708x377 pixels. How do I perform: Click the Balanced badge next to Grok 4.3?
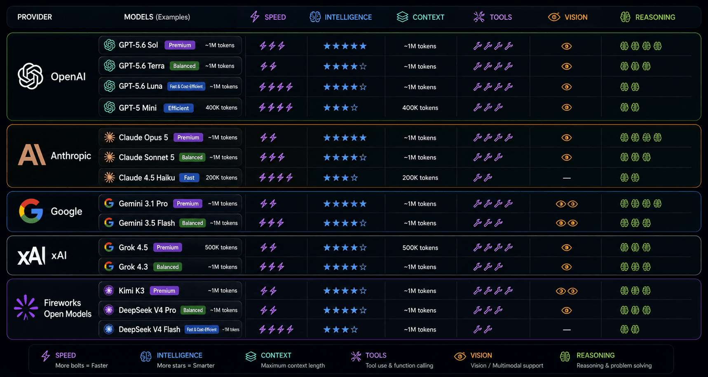[x=168, y=267]
